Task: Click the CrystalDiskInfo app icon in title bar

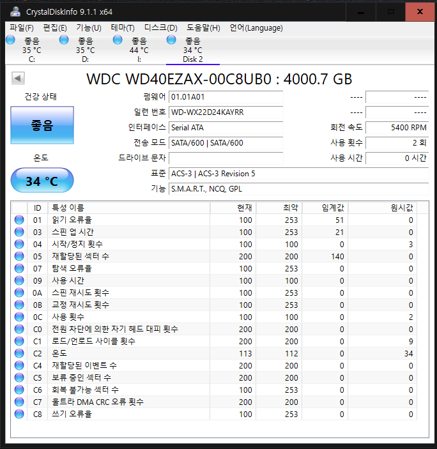Action: click(x=15, y=11)
